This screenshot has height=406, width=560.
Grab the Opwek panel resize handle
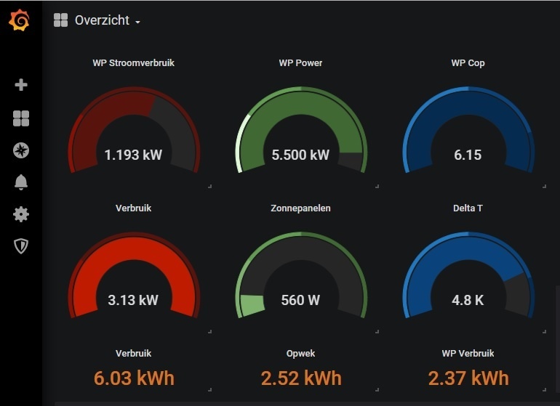(377, 389)
